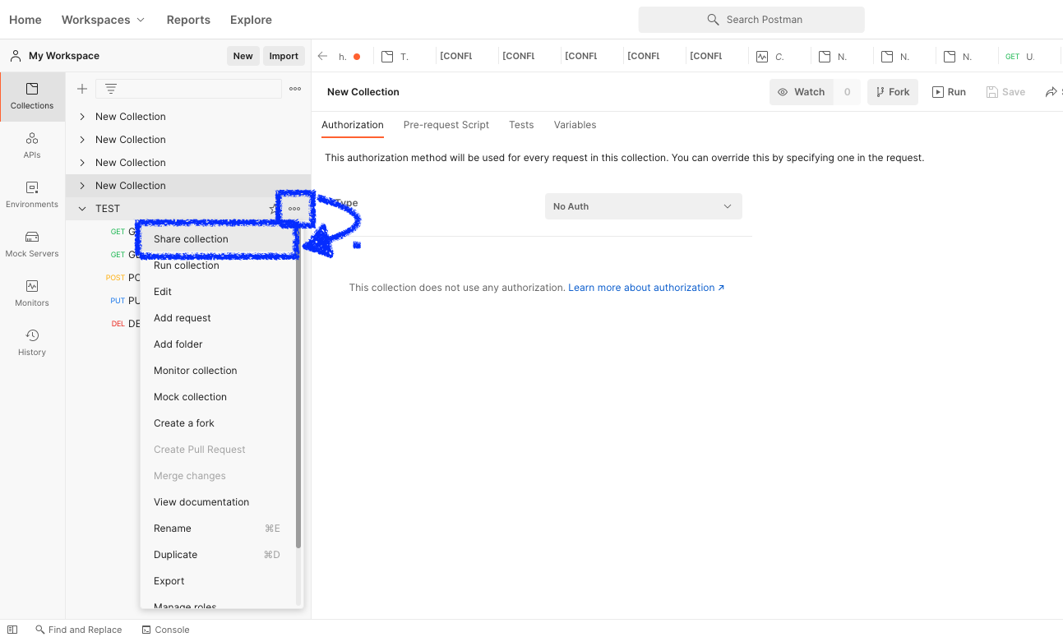The width and height of the screenshot is (1063, 637).
Task: Choose Mock collection from context menu
Action: pos(218,397)
